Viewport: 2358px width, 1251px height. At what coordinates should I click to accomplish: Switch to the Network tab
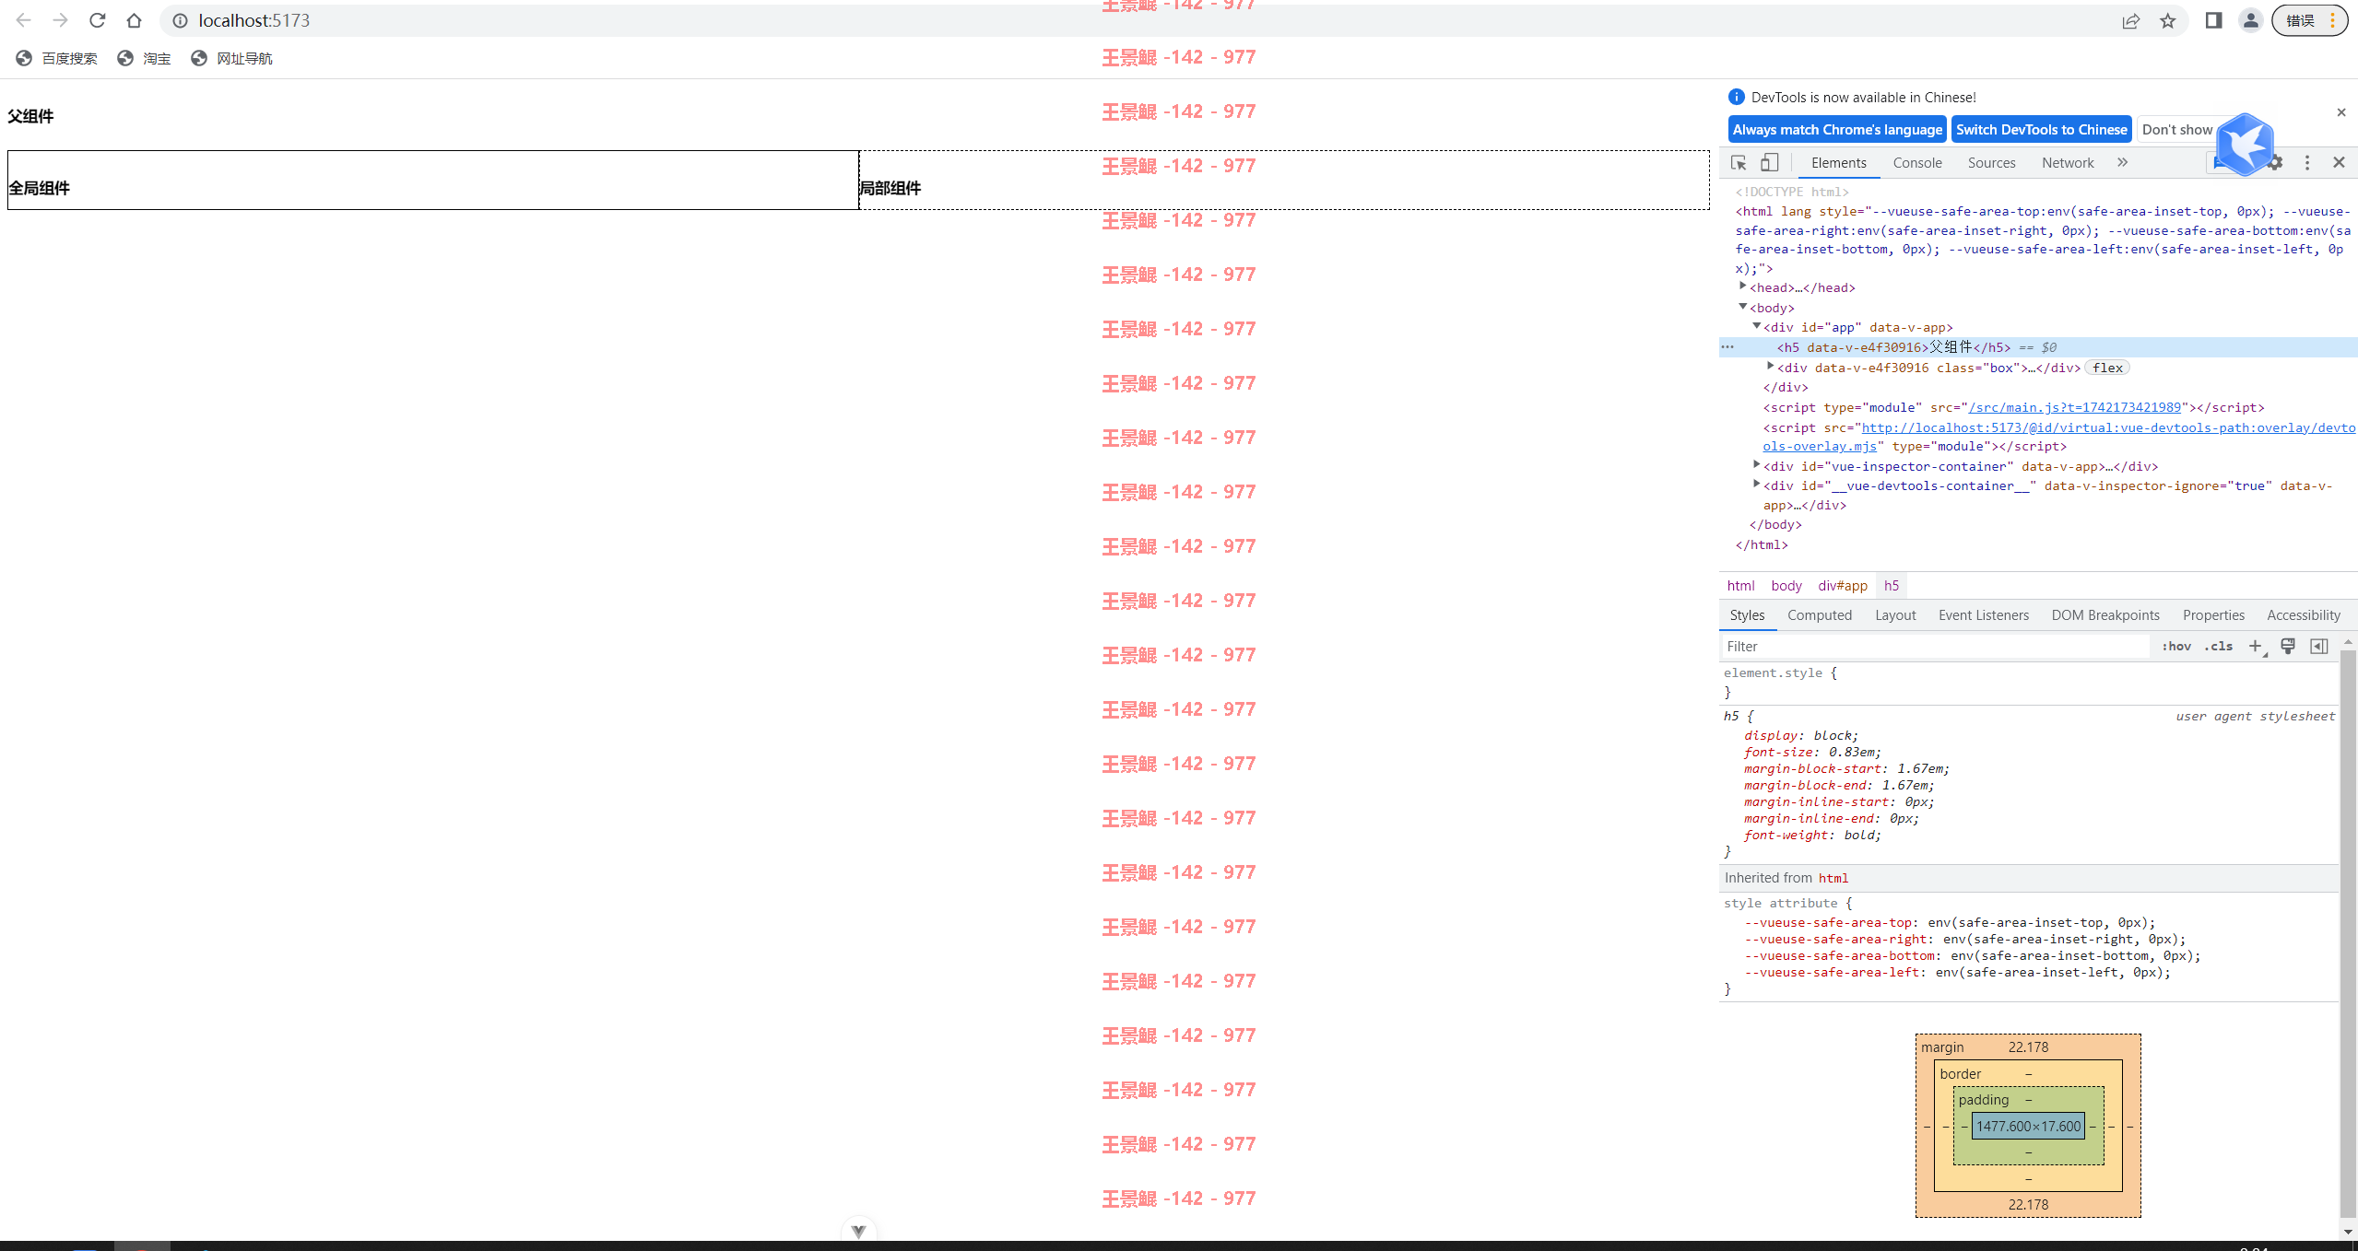coord(2068,162)
